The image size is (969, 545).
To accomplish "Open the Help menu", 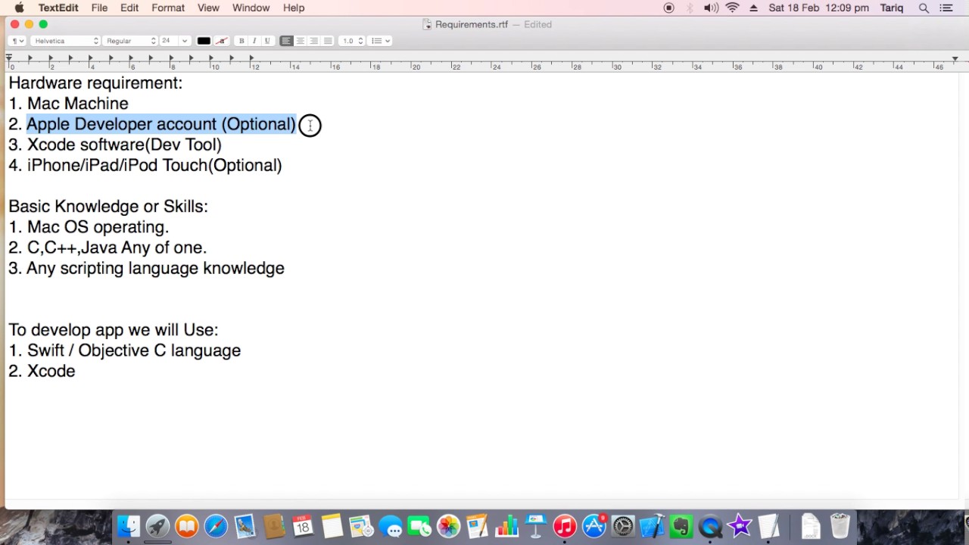I will coord(294,8).
